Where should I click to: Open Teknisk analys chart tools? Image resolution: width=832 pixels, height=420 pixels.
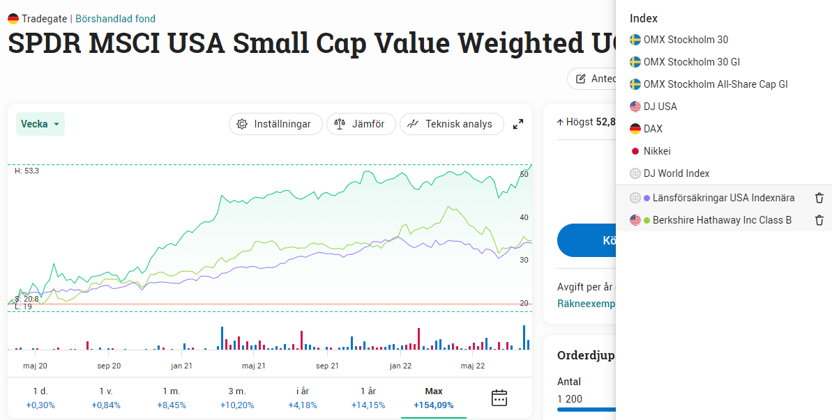451,124
